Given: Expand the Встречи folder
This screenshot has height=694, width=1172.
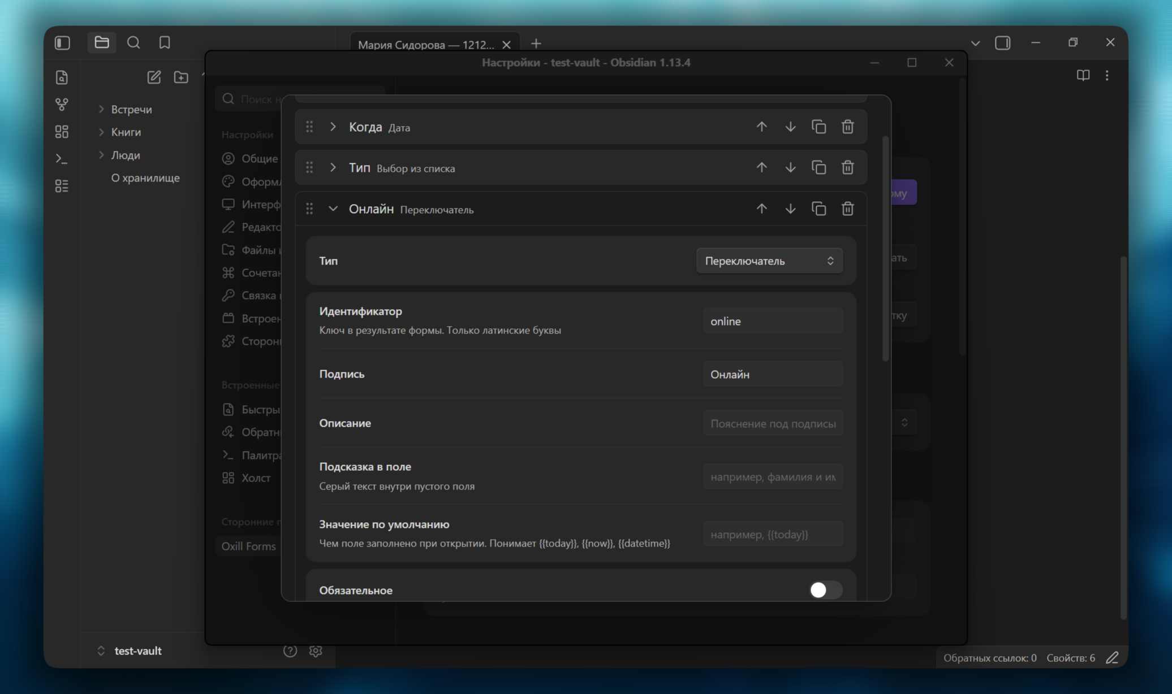Looking at the screenshot, I should (101, 109).
